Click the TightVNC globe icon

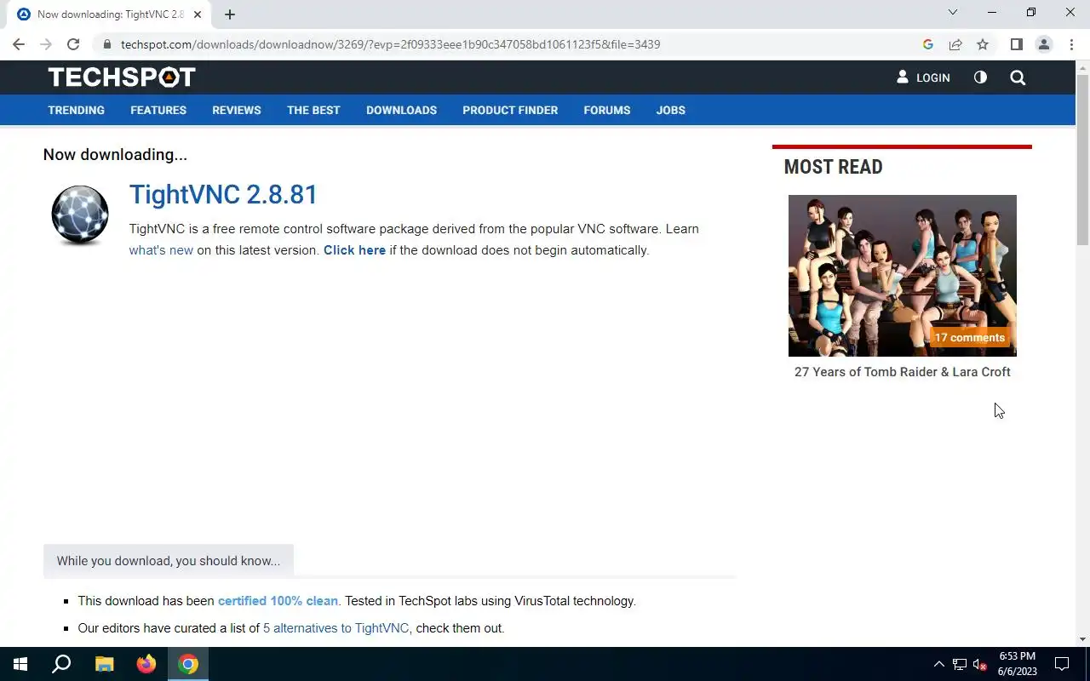[x=80, y=215]
